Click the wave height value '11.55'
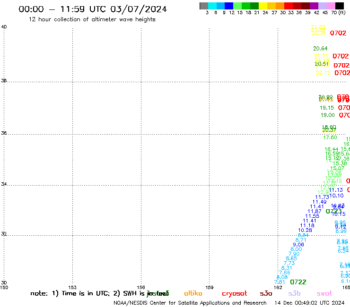Image resolution: width=350 pixels, height=307 pixels. click(312, 216)
